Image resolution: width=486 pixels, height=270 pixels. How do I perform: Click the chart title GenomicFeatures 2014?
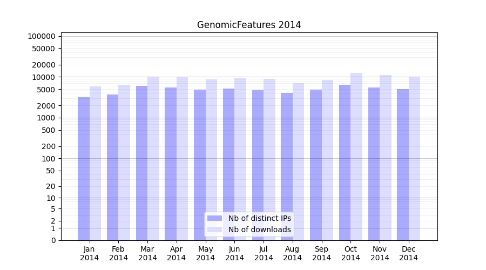pos(249,25)
